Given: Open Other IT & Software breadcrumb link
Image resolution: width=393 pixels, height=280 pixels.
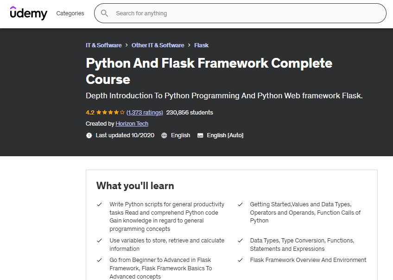Looking at the screenshot, I should [158, 45].
